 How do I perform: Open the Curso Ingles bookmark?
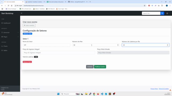[x=62, y=9]
